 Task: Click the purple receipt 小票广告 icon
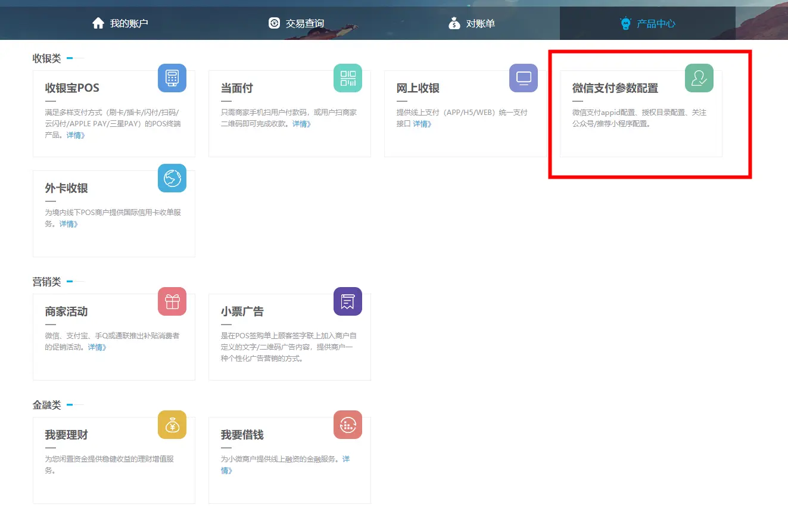click(x=348, y=301)
